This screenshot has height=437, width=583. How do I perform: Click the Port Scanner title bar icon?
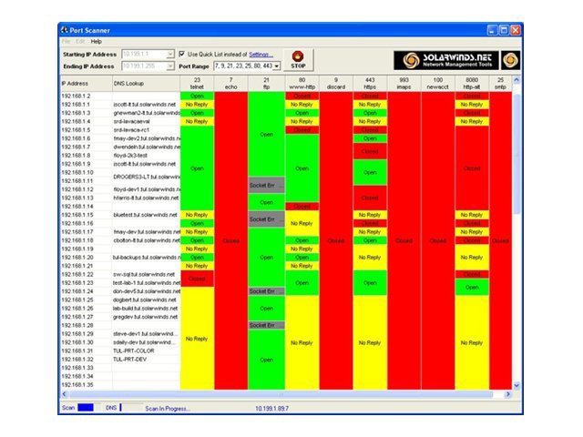[x=66, y=29]
